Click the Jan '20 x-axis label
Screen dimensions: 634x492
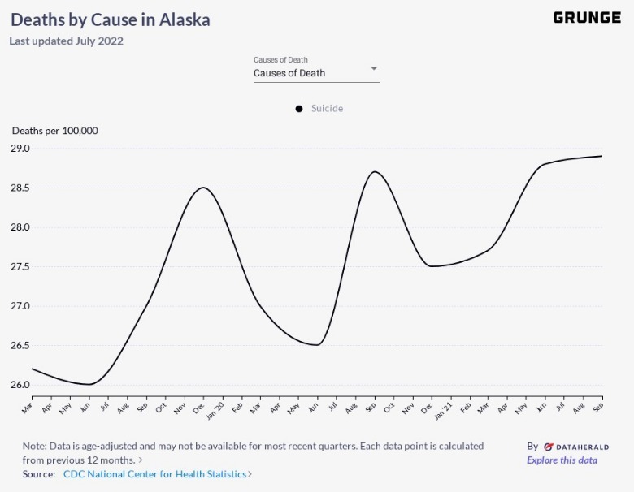pyautogui.click(x=215, y=409)
